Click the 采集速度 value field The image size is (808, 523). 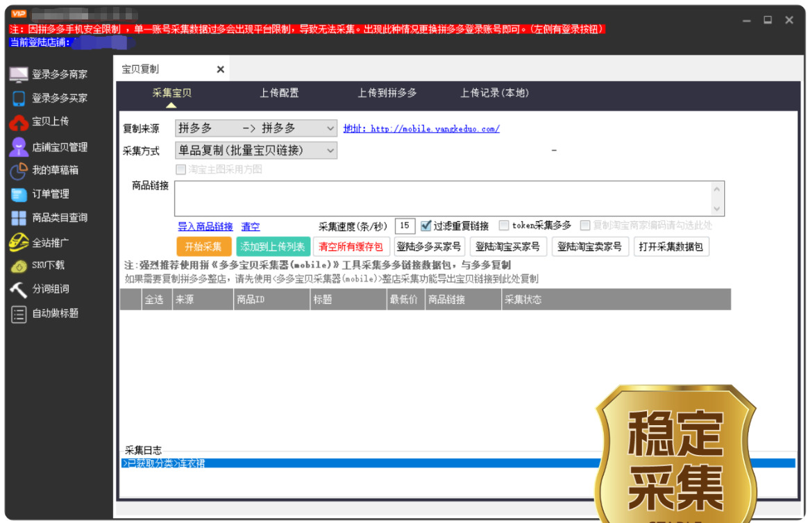(405, 225)
